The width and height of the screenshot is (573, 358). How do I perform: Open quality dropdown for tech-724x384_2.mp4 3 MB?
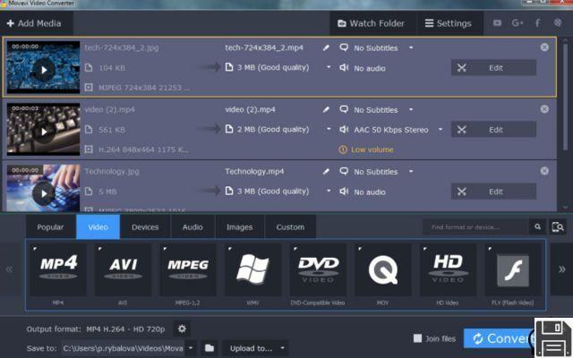pyautogui.click(x=329, y=67)
